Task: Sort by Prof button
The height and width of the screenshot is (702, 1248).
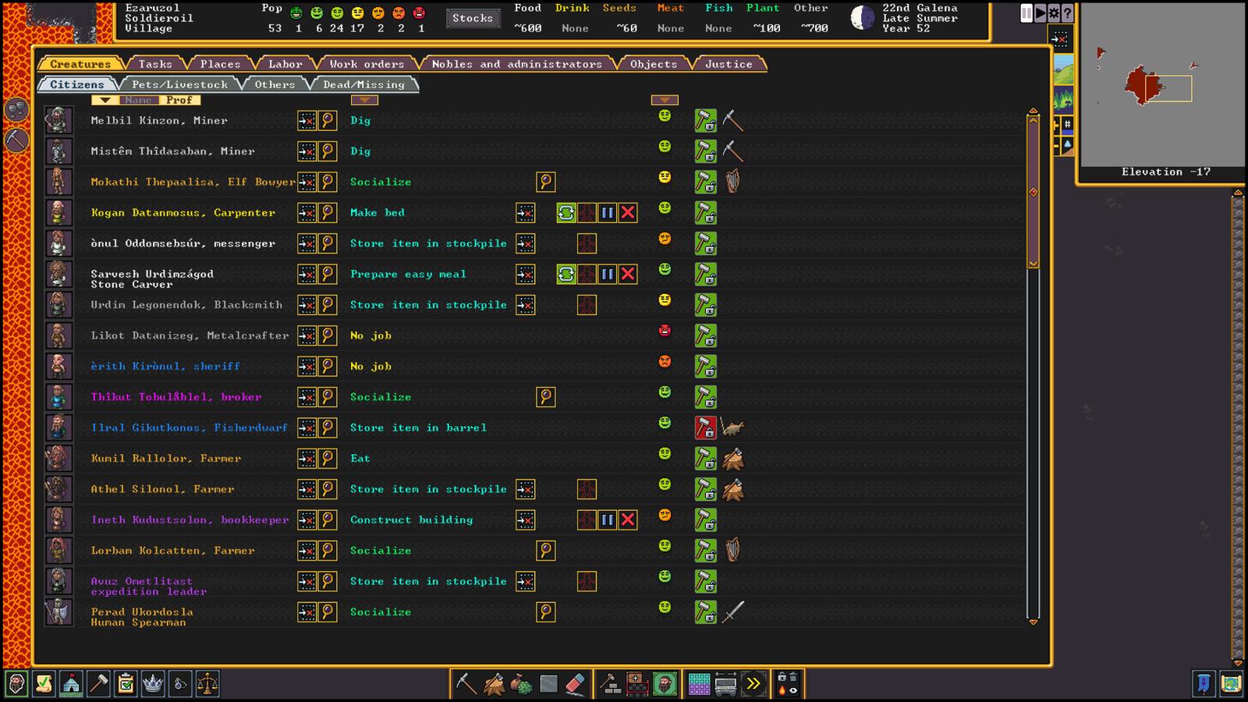Action: [x=179, y=100]
